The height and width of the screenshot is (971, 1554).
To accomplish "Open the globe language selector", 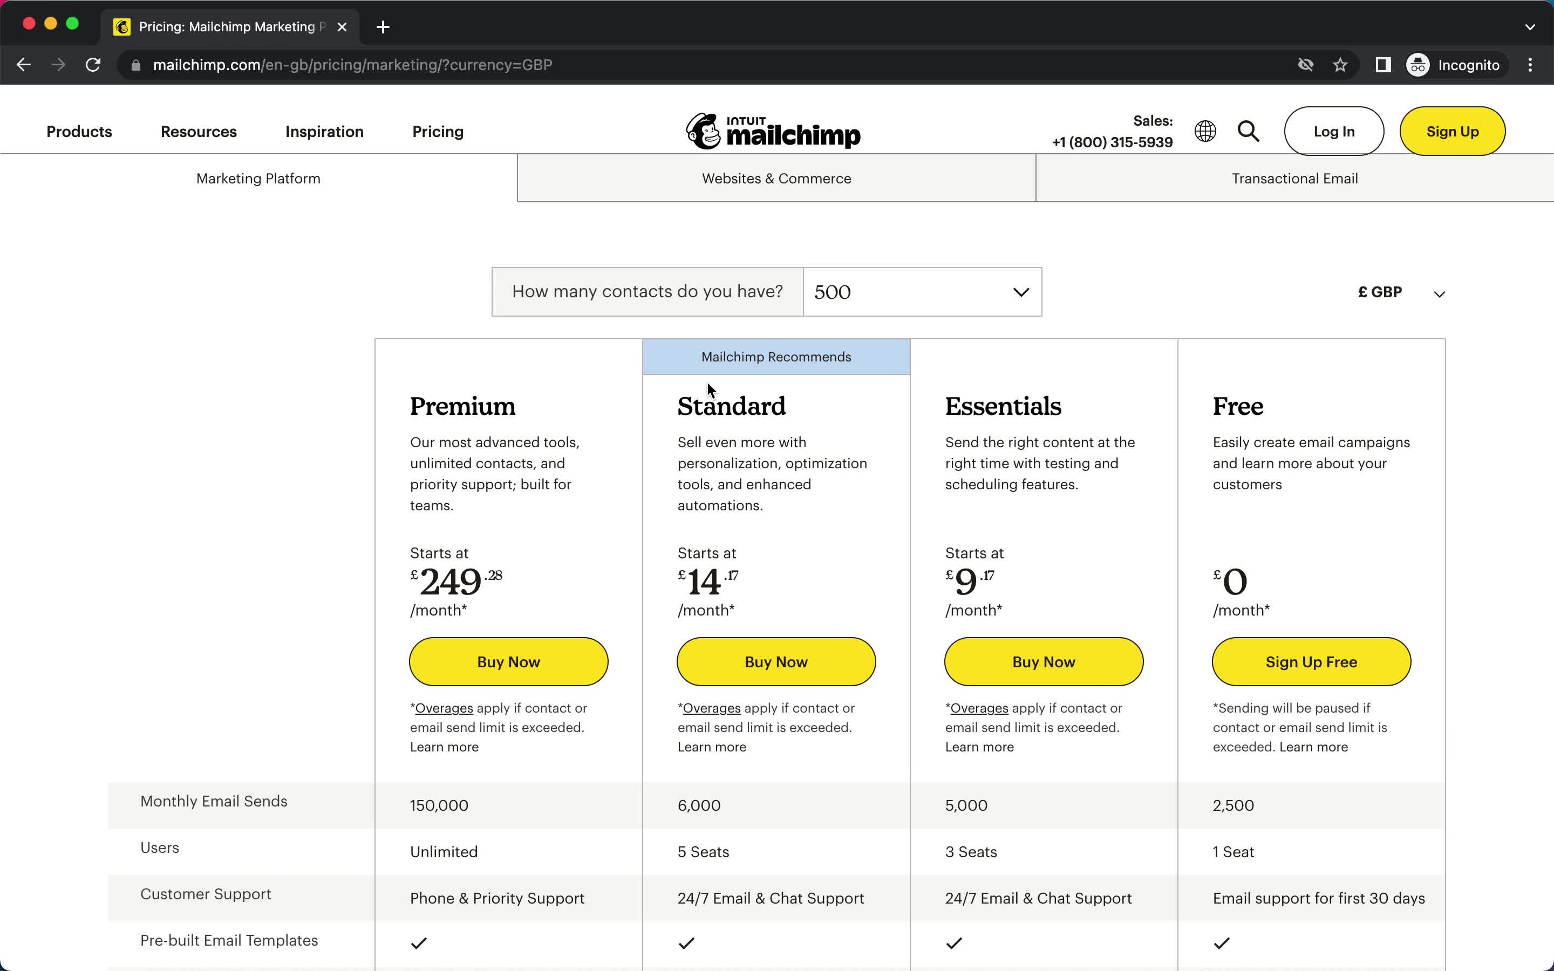I will pos(1205,131).
